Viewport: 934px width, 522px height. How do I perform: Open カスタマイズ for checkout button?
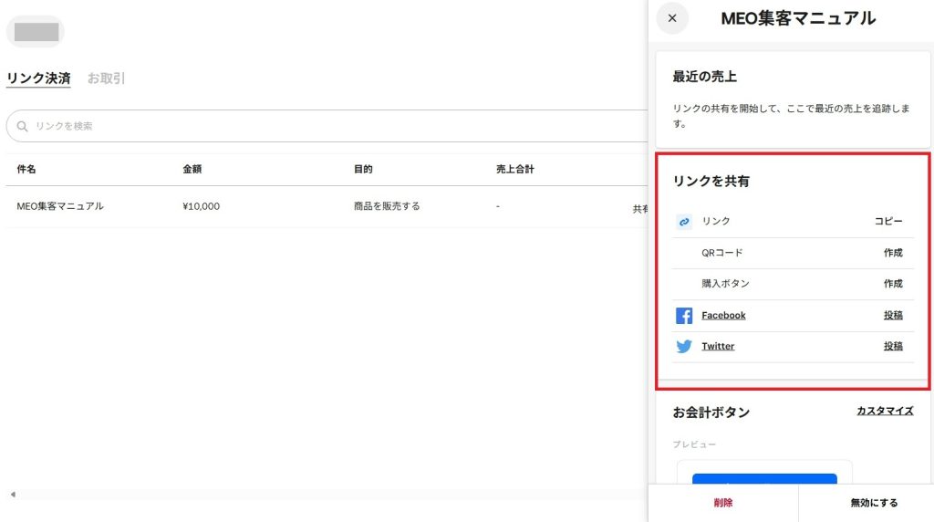[x=885, y=411]
